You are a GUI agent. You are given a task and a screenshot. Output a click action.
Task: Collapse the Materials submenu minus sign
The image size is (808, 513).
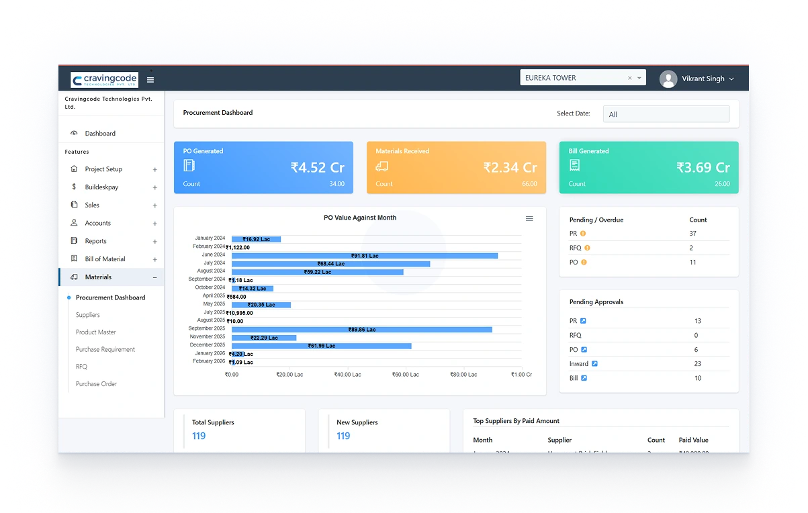click(x=155, y=277)
